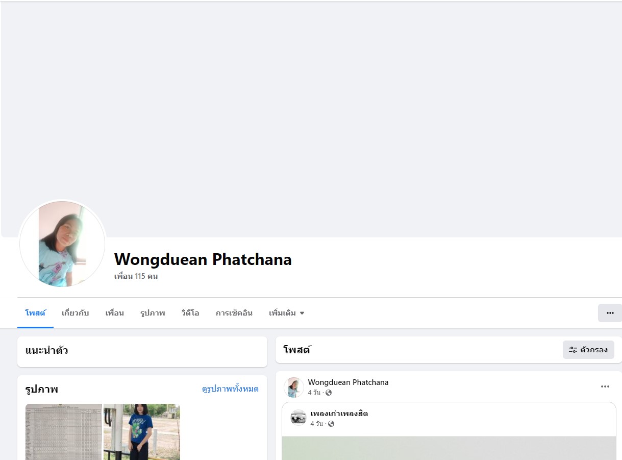This screenshot has width=622, height=460.
Task: Open the document table photo thumbnail
Action: [64, 432]
